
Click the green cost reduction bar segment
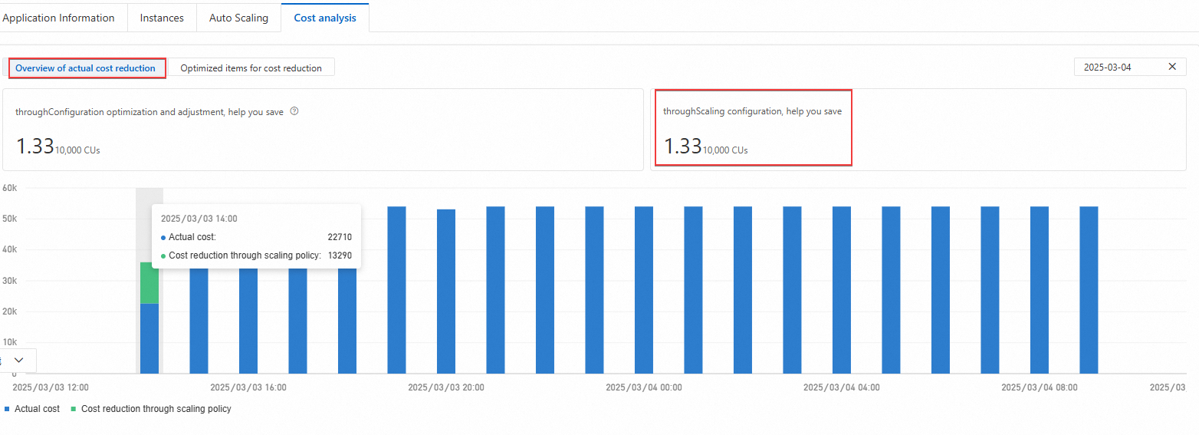point(149,283)
